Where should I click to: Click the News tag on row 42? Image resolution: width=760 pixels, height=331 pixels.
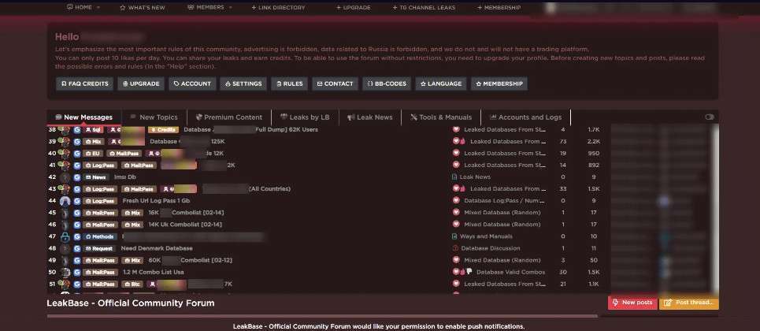point(96,177)
